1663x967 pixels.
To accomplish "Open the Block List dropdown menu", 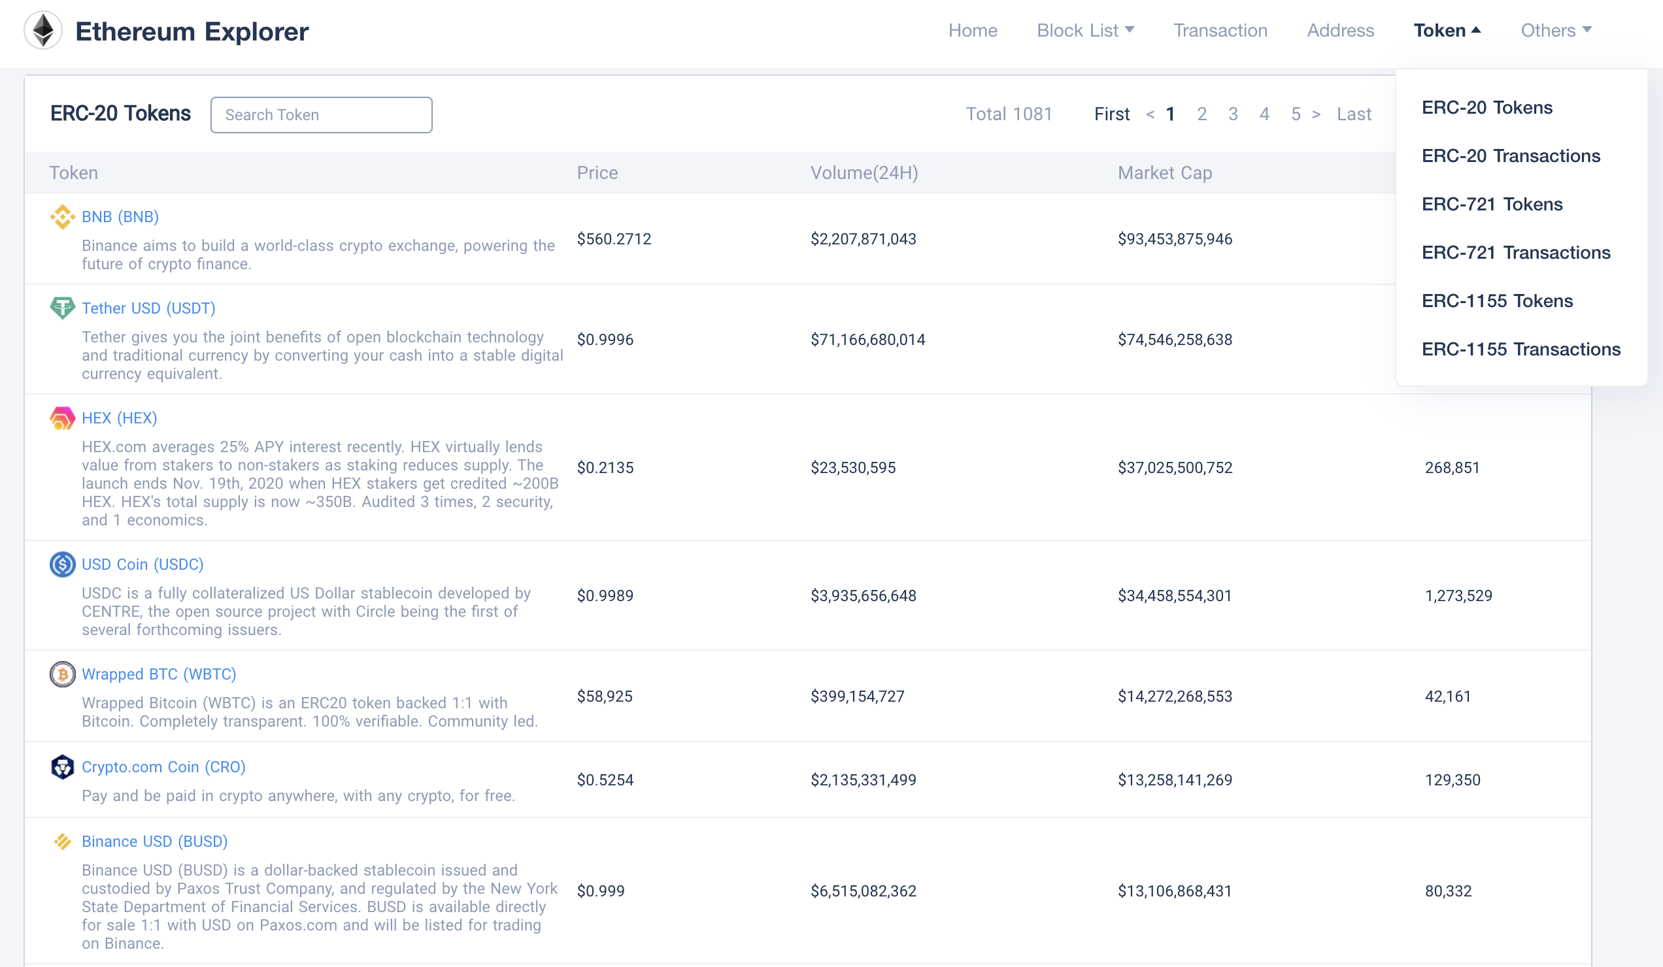I will click(x=1085, y=30).
